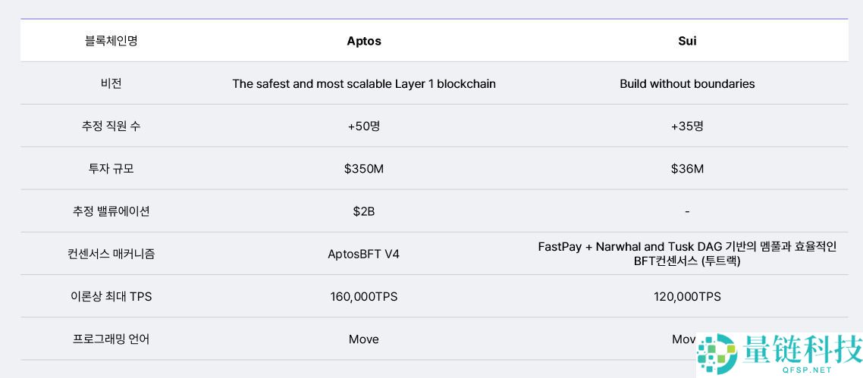Click the $350M investment cell
863x378 pixels.
click(364, 168)
